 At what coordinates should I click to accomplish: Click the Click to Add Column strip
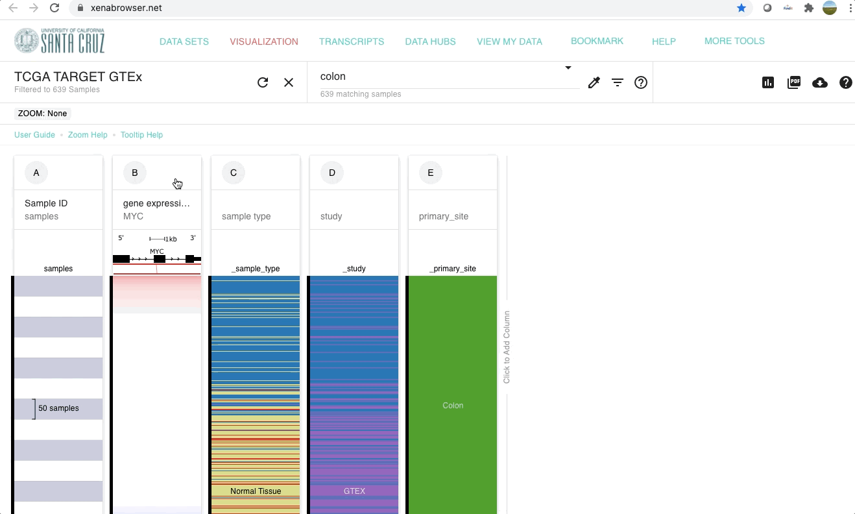[507, 347]
